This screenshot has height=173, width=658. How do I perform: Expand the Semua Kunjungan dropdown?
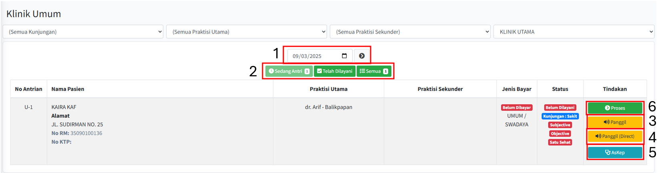coord(83,32)
